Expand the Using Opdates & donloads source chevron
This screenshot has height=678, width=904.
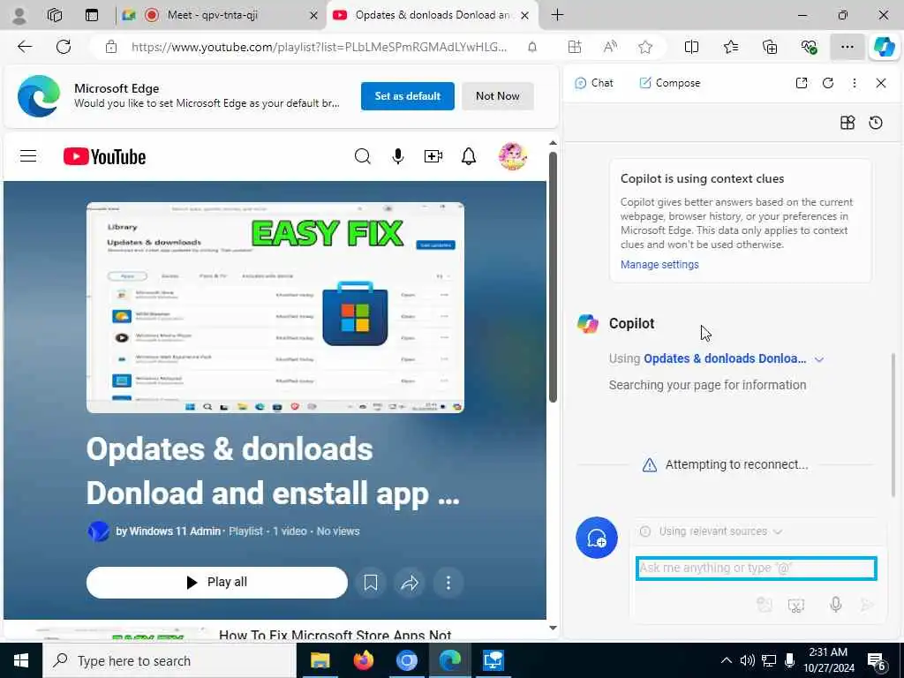(x=819, y=359)
